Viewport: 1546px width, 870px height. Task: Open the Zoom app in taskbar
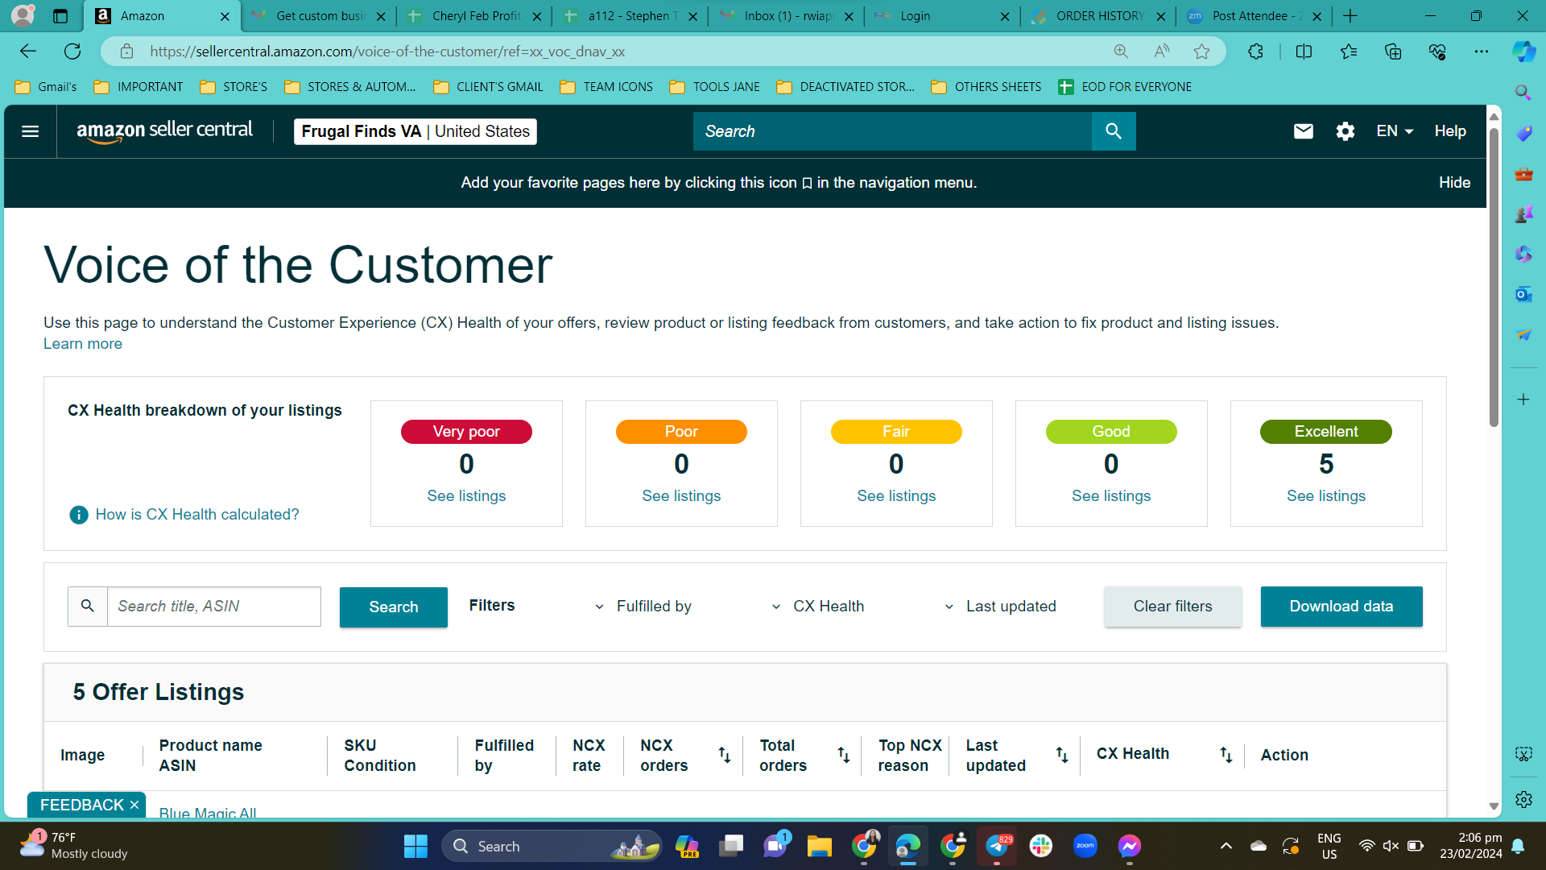(x=1085, y=846)
